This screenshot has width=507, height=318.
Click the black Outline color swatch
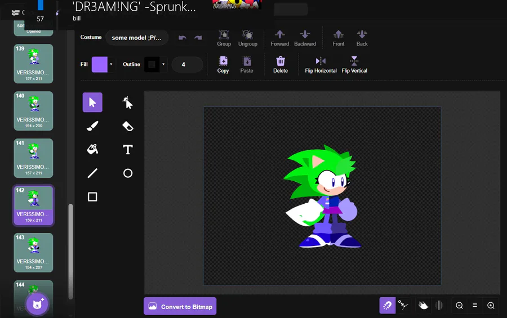pyautogui.click(x=152, y=64)
